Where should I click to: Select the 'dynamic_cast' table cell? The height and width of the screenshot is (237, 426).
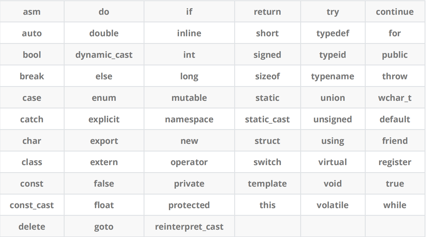click(104, 55)
